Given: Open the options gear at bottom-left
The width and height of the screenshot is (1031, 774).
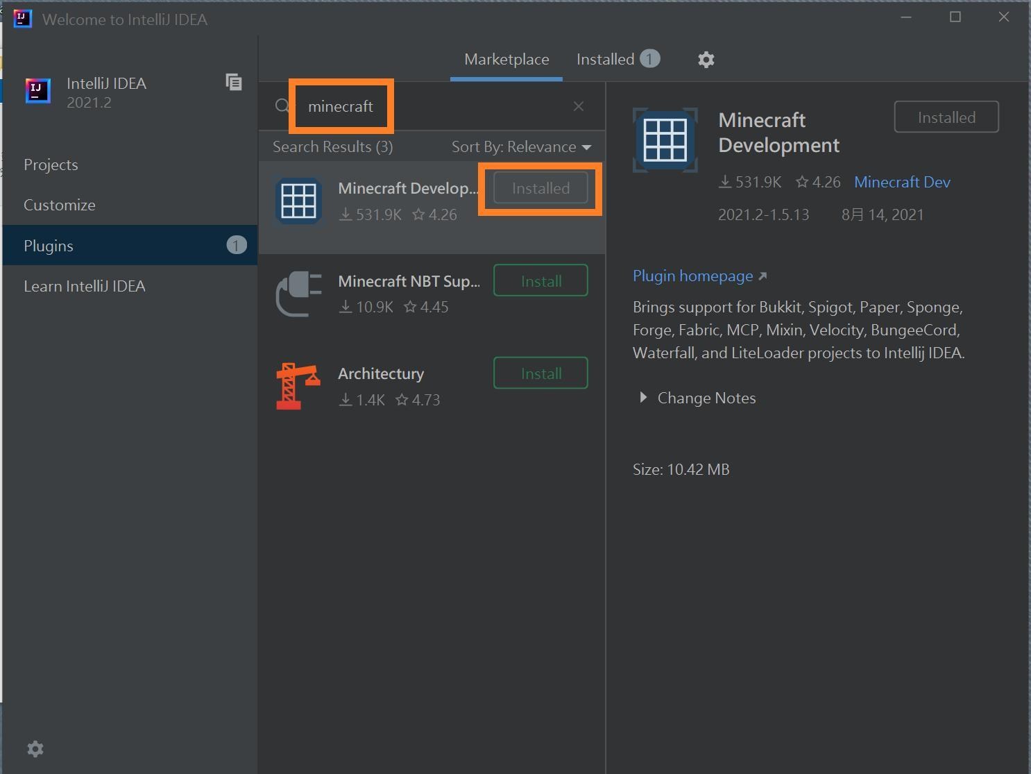Looking at the screenshot, I should coord(35,749).
